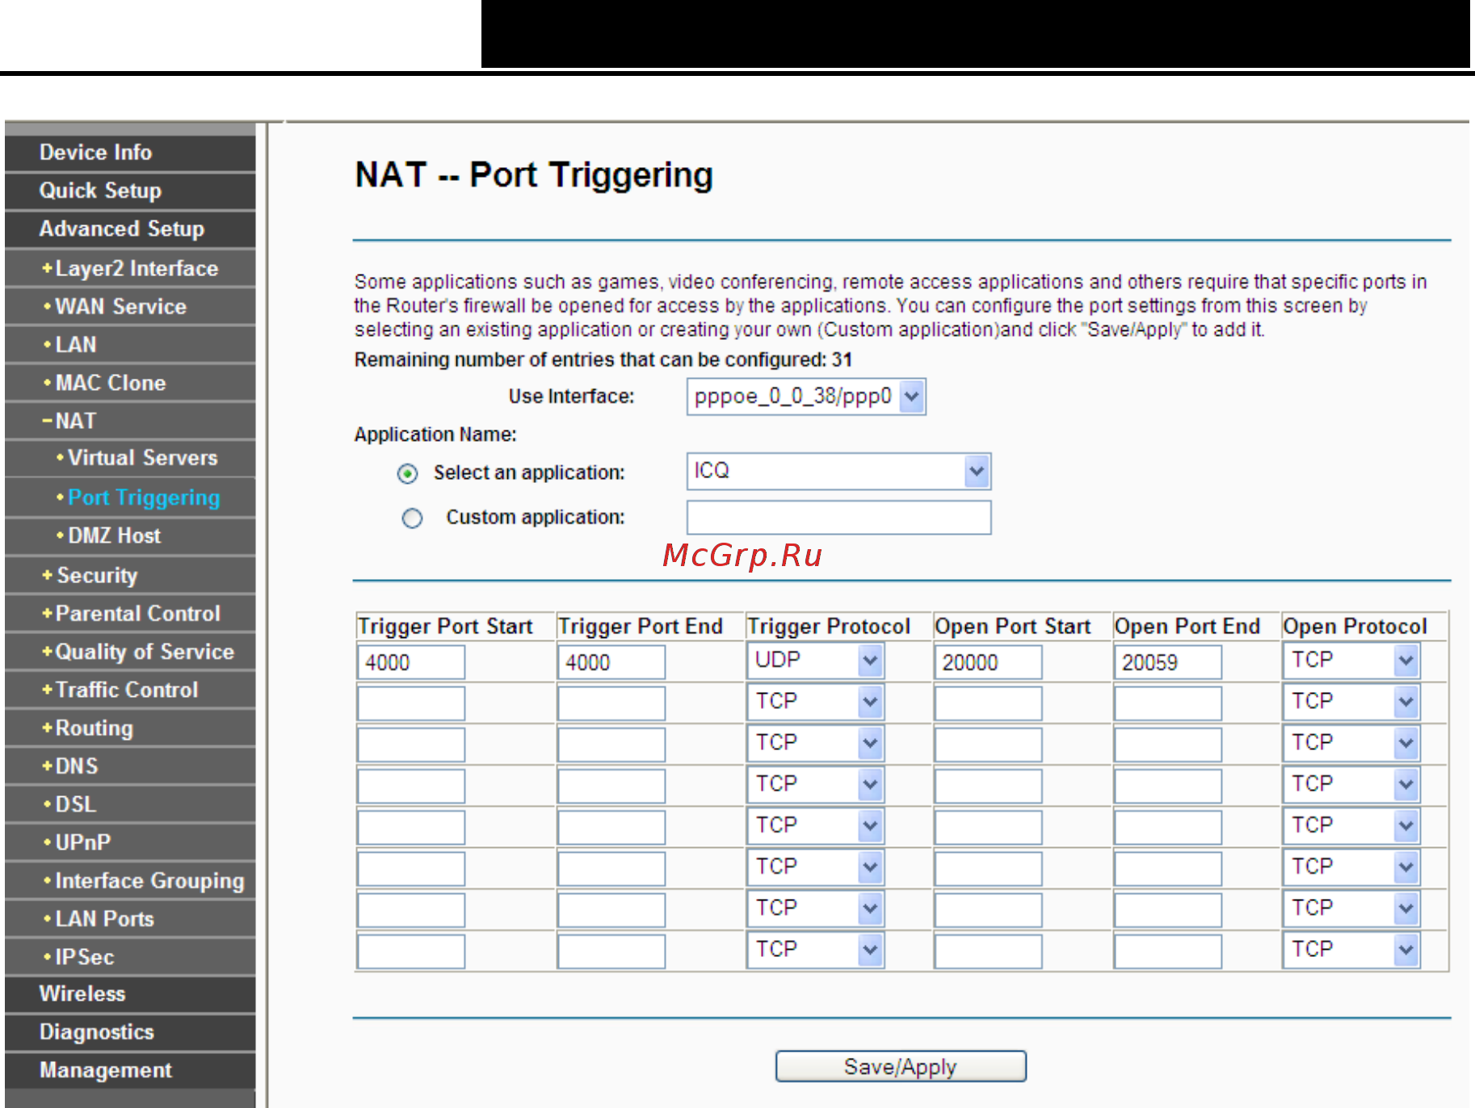Image resolution: width=1475 pixels, height=1108 pixels.
Task: Open the UDP Trigger Protocol dropdown
Action: pyautogui.click(x=815, y=661)
